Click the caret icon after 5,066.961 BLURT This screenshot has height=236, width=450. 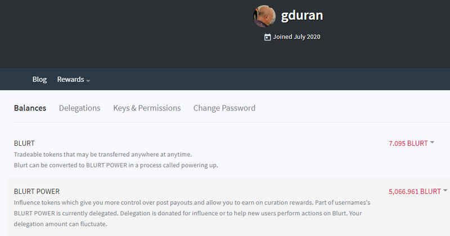tap(445, 190)
